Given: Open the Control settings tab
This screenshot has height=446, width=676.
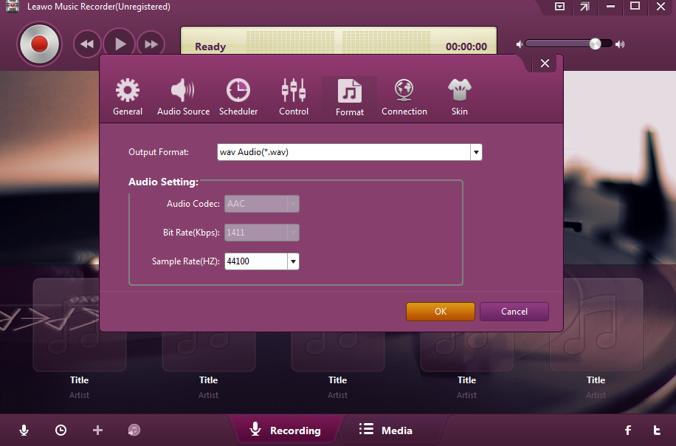Looking at the screenshot, I should click(294, 97).
